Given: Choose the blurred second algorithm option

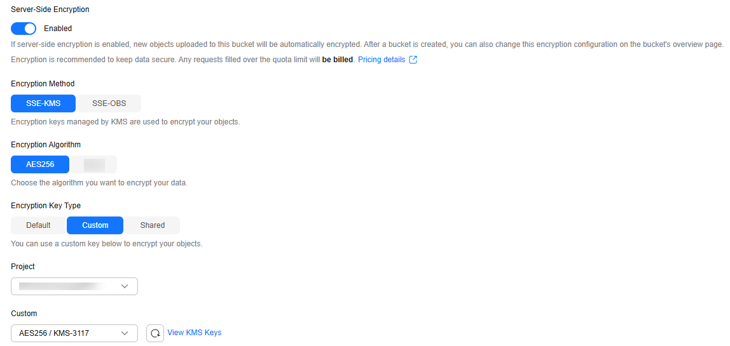Looking at the screenshot, I should click(x=94, y=164).
